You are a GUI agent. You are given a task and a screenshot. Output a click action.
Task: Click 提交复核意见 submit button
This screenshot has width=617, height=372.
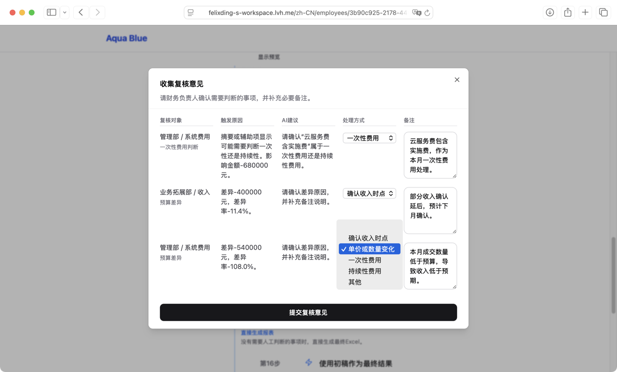point(308,312)
